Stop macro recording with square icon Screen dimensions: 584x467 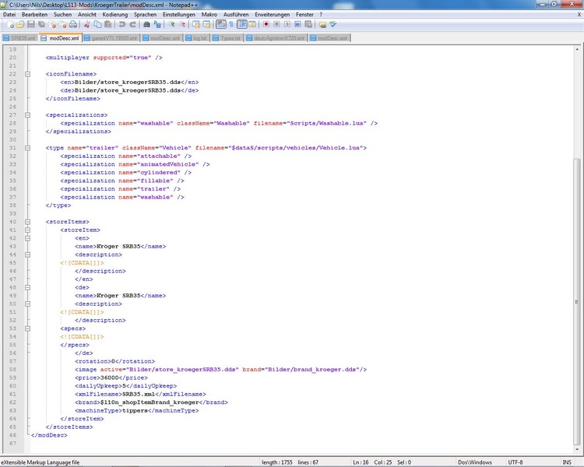(x=276, y=25)
